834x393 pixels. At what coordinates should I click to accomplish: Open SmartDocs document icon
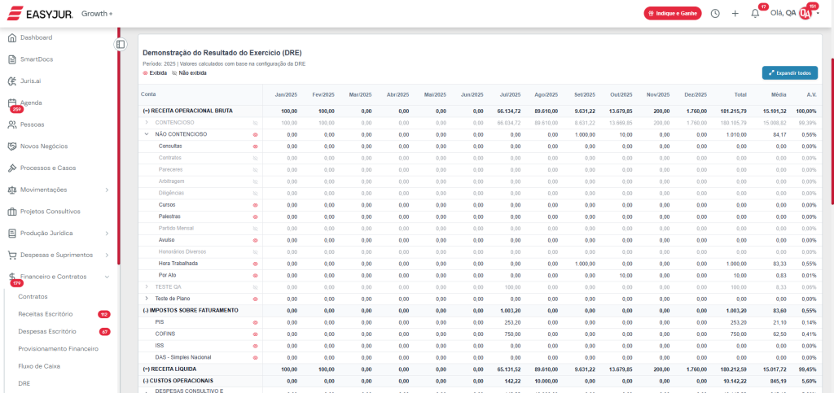pos(12,59)
